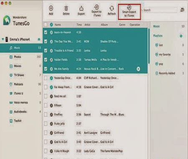Viewport: 188px width, 159px height.
Task: Add a new playlist with plus icon
Action: [x=181, y=36]
